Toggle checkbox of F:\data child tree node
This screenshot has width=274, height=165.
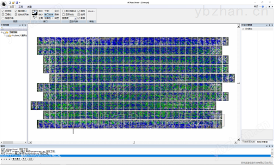(8, 36)
